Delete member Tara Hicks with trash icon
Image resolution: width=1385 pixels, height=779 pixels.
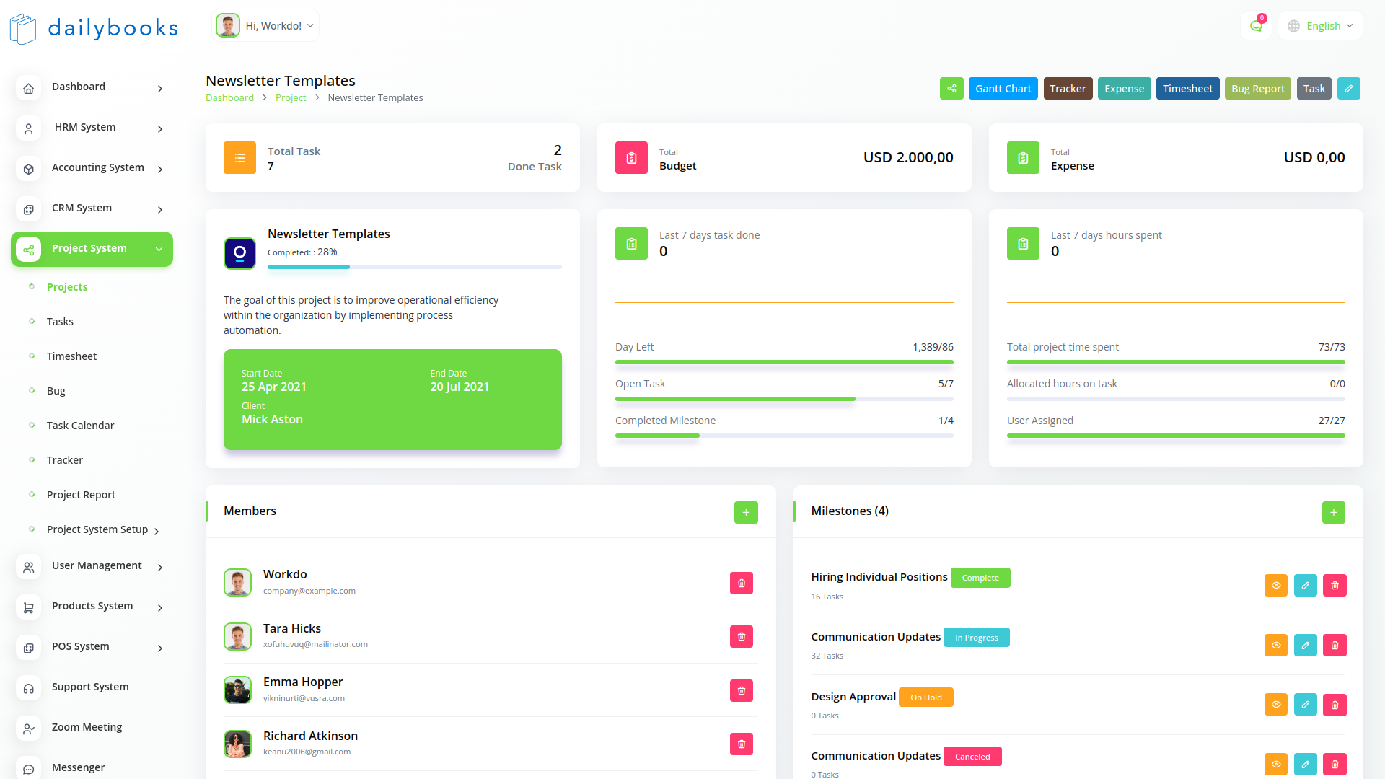coord(741,637)
